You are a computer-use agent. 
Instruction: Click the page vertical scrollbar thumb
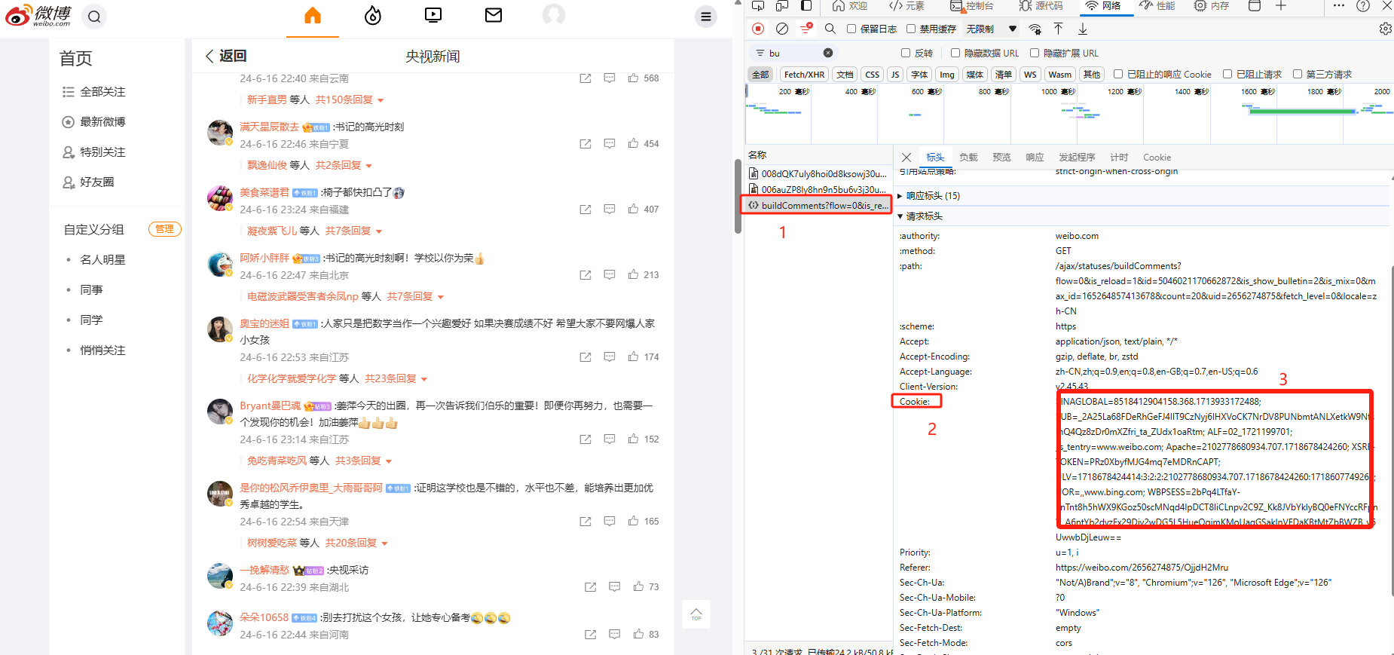(x=738, y=196)
